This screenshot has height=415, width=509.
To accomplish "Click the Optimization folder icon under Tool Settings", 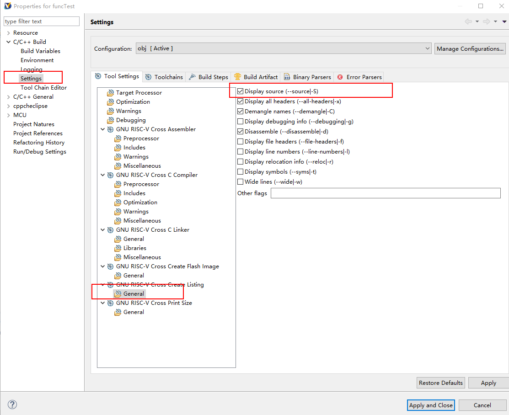I will coord(110,102).
